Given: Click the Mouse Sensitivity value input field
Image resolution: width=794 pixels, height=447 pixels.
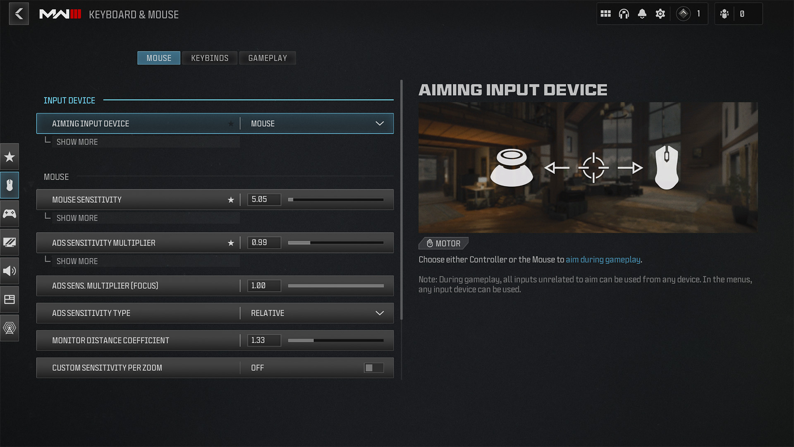Looking at the screenshot, I should pyautogui.click(x=263, y=199).
